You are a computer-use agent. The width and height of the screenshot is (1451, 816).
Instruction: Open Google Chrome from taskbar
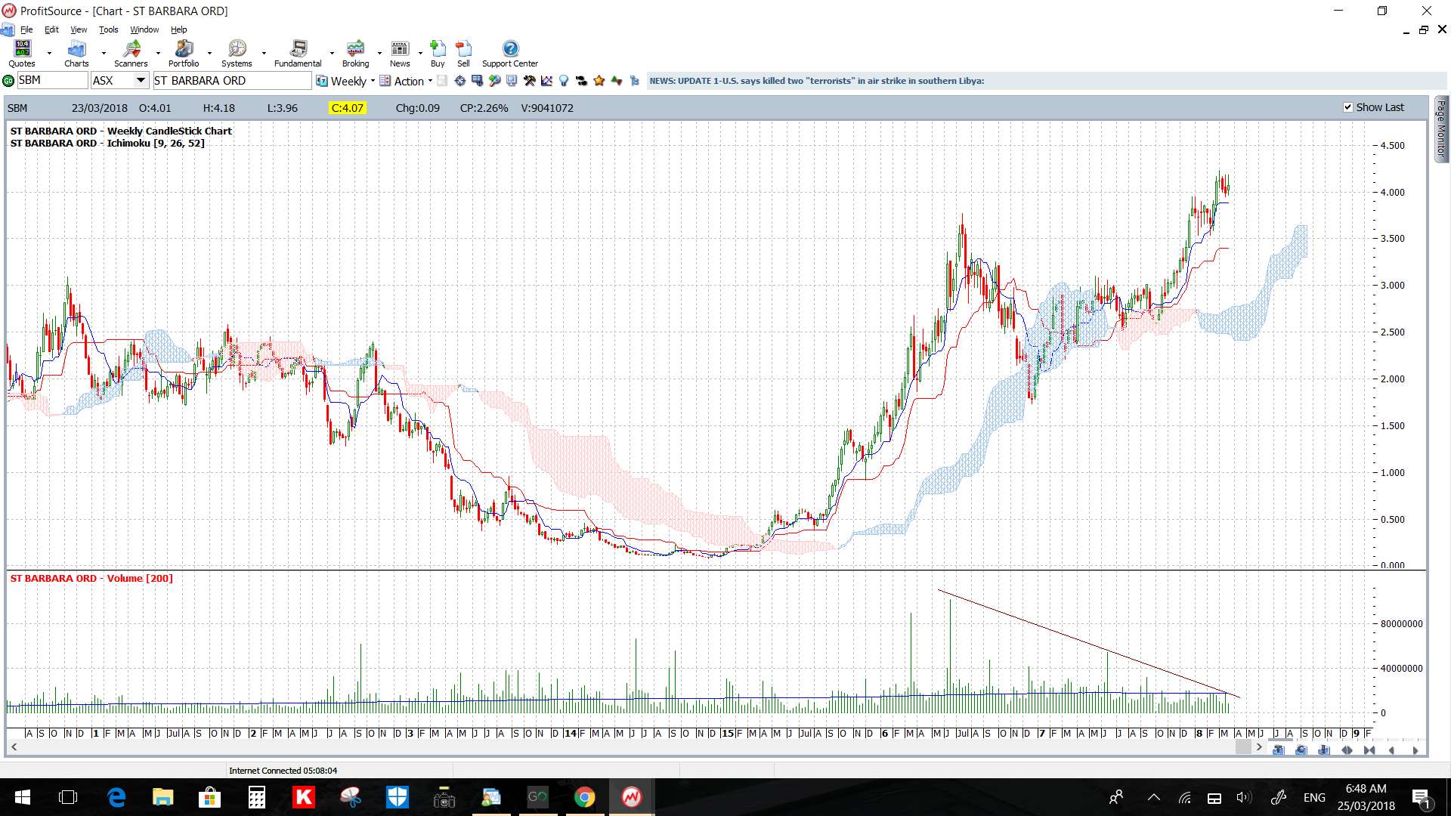(x=584, y=797)
